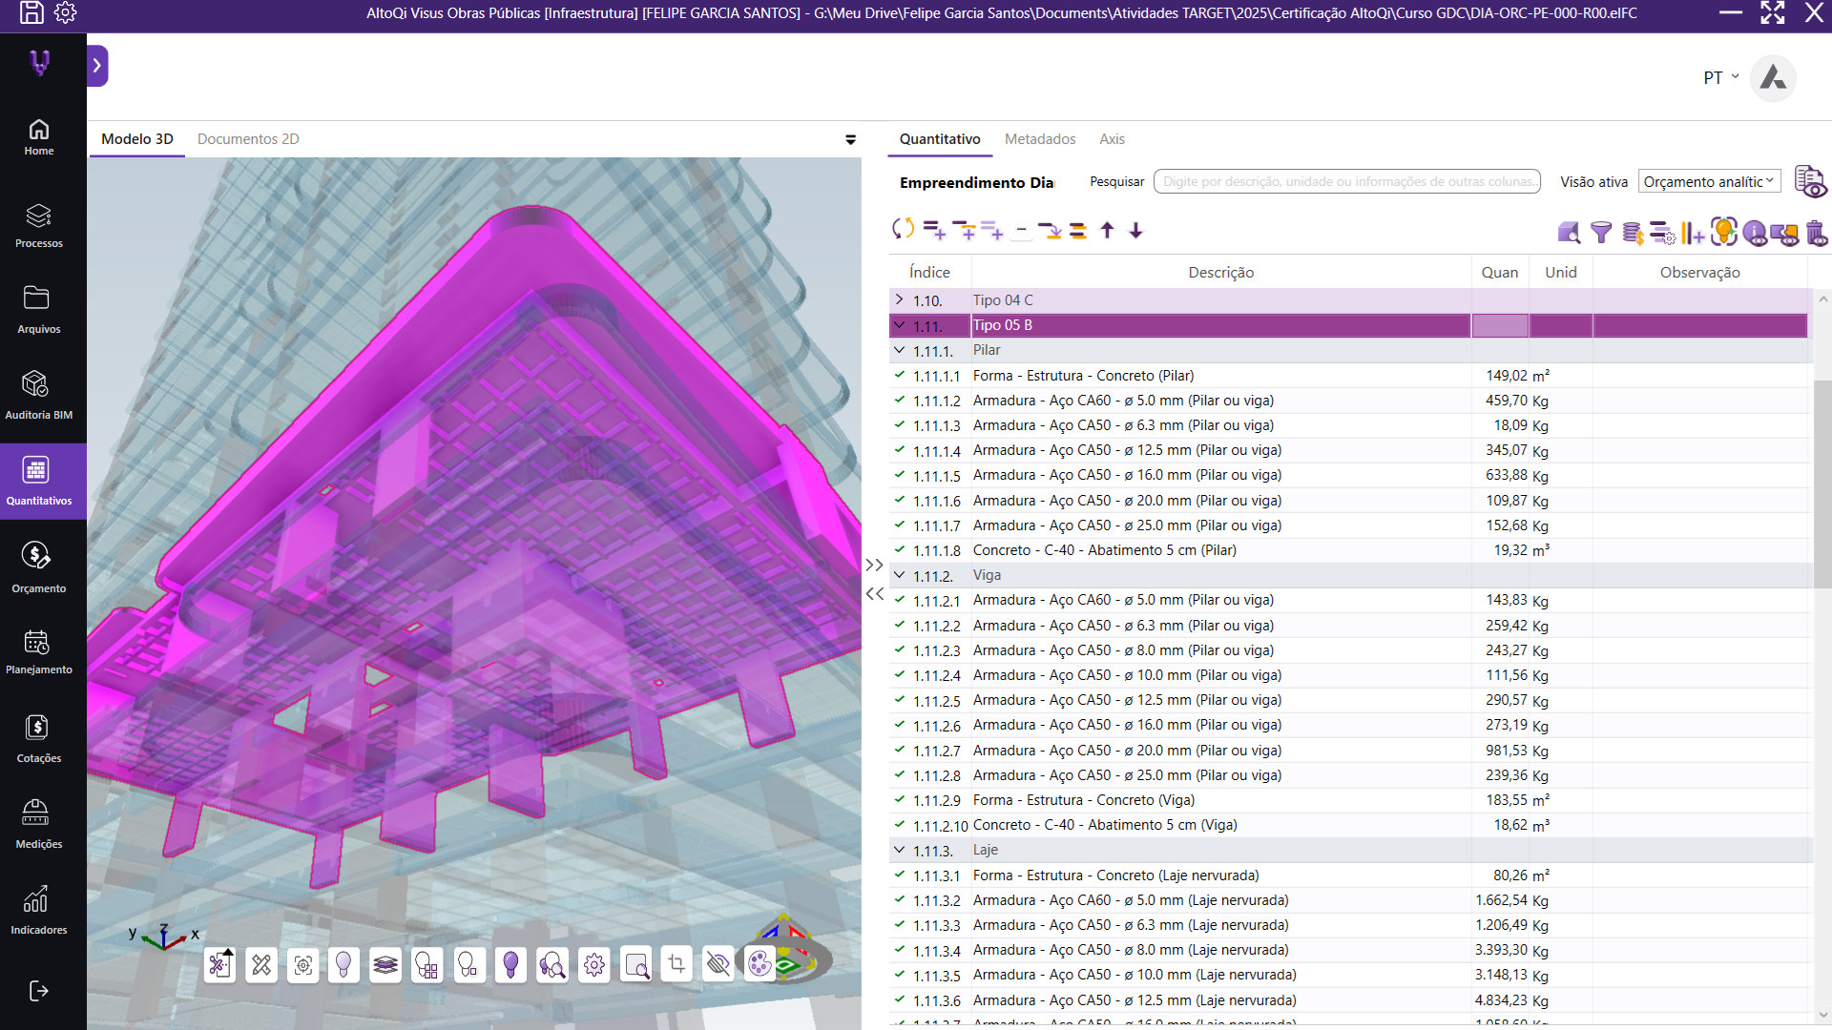This screenshot has width=1832, height=1030.
Task: Toggle the outline lightbulb isolate tool
Action: click(343, 964)
